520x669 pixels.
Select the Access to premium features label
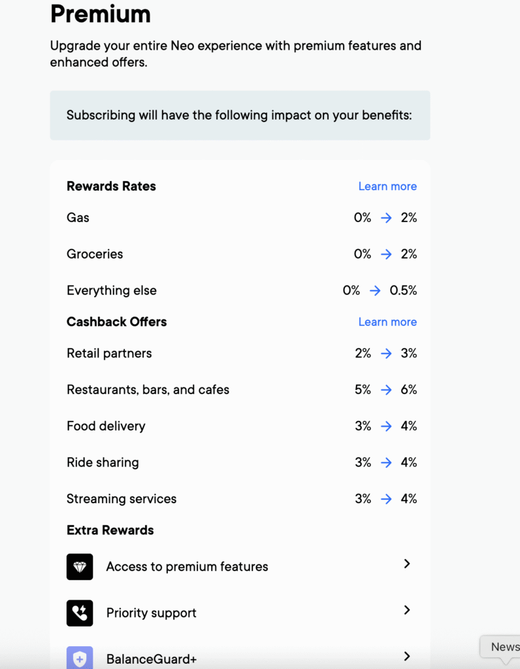click(187, 566)
